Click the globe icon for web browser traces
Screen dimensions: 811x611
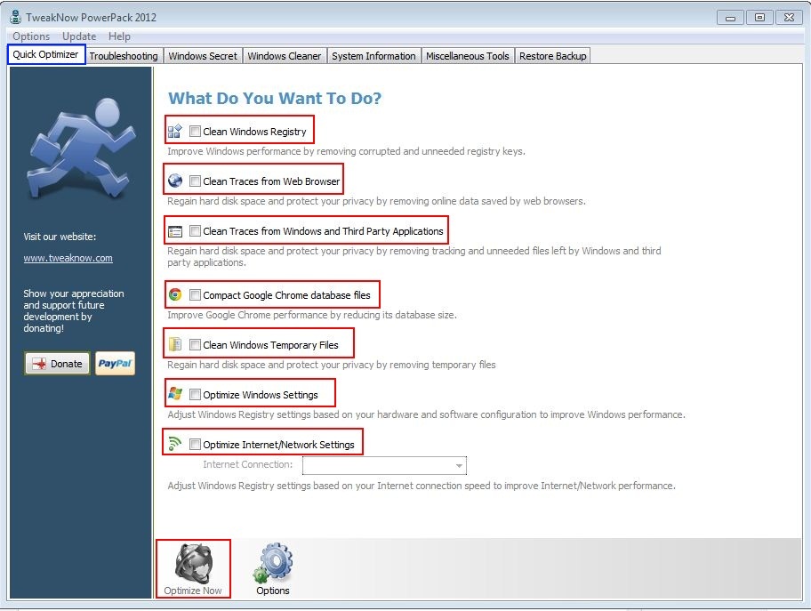tap(175, 181)
